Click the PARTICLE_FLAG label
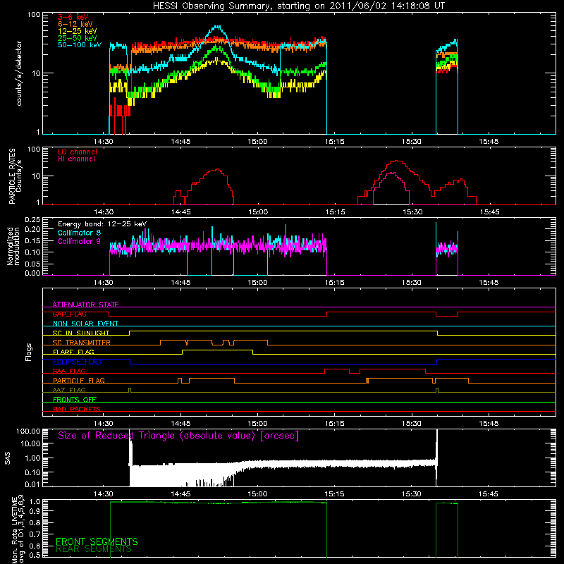The height and width of the screenshot is (564, 564). coord(79,380)
